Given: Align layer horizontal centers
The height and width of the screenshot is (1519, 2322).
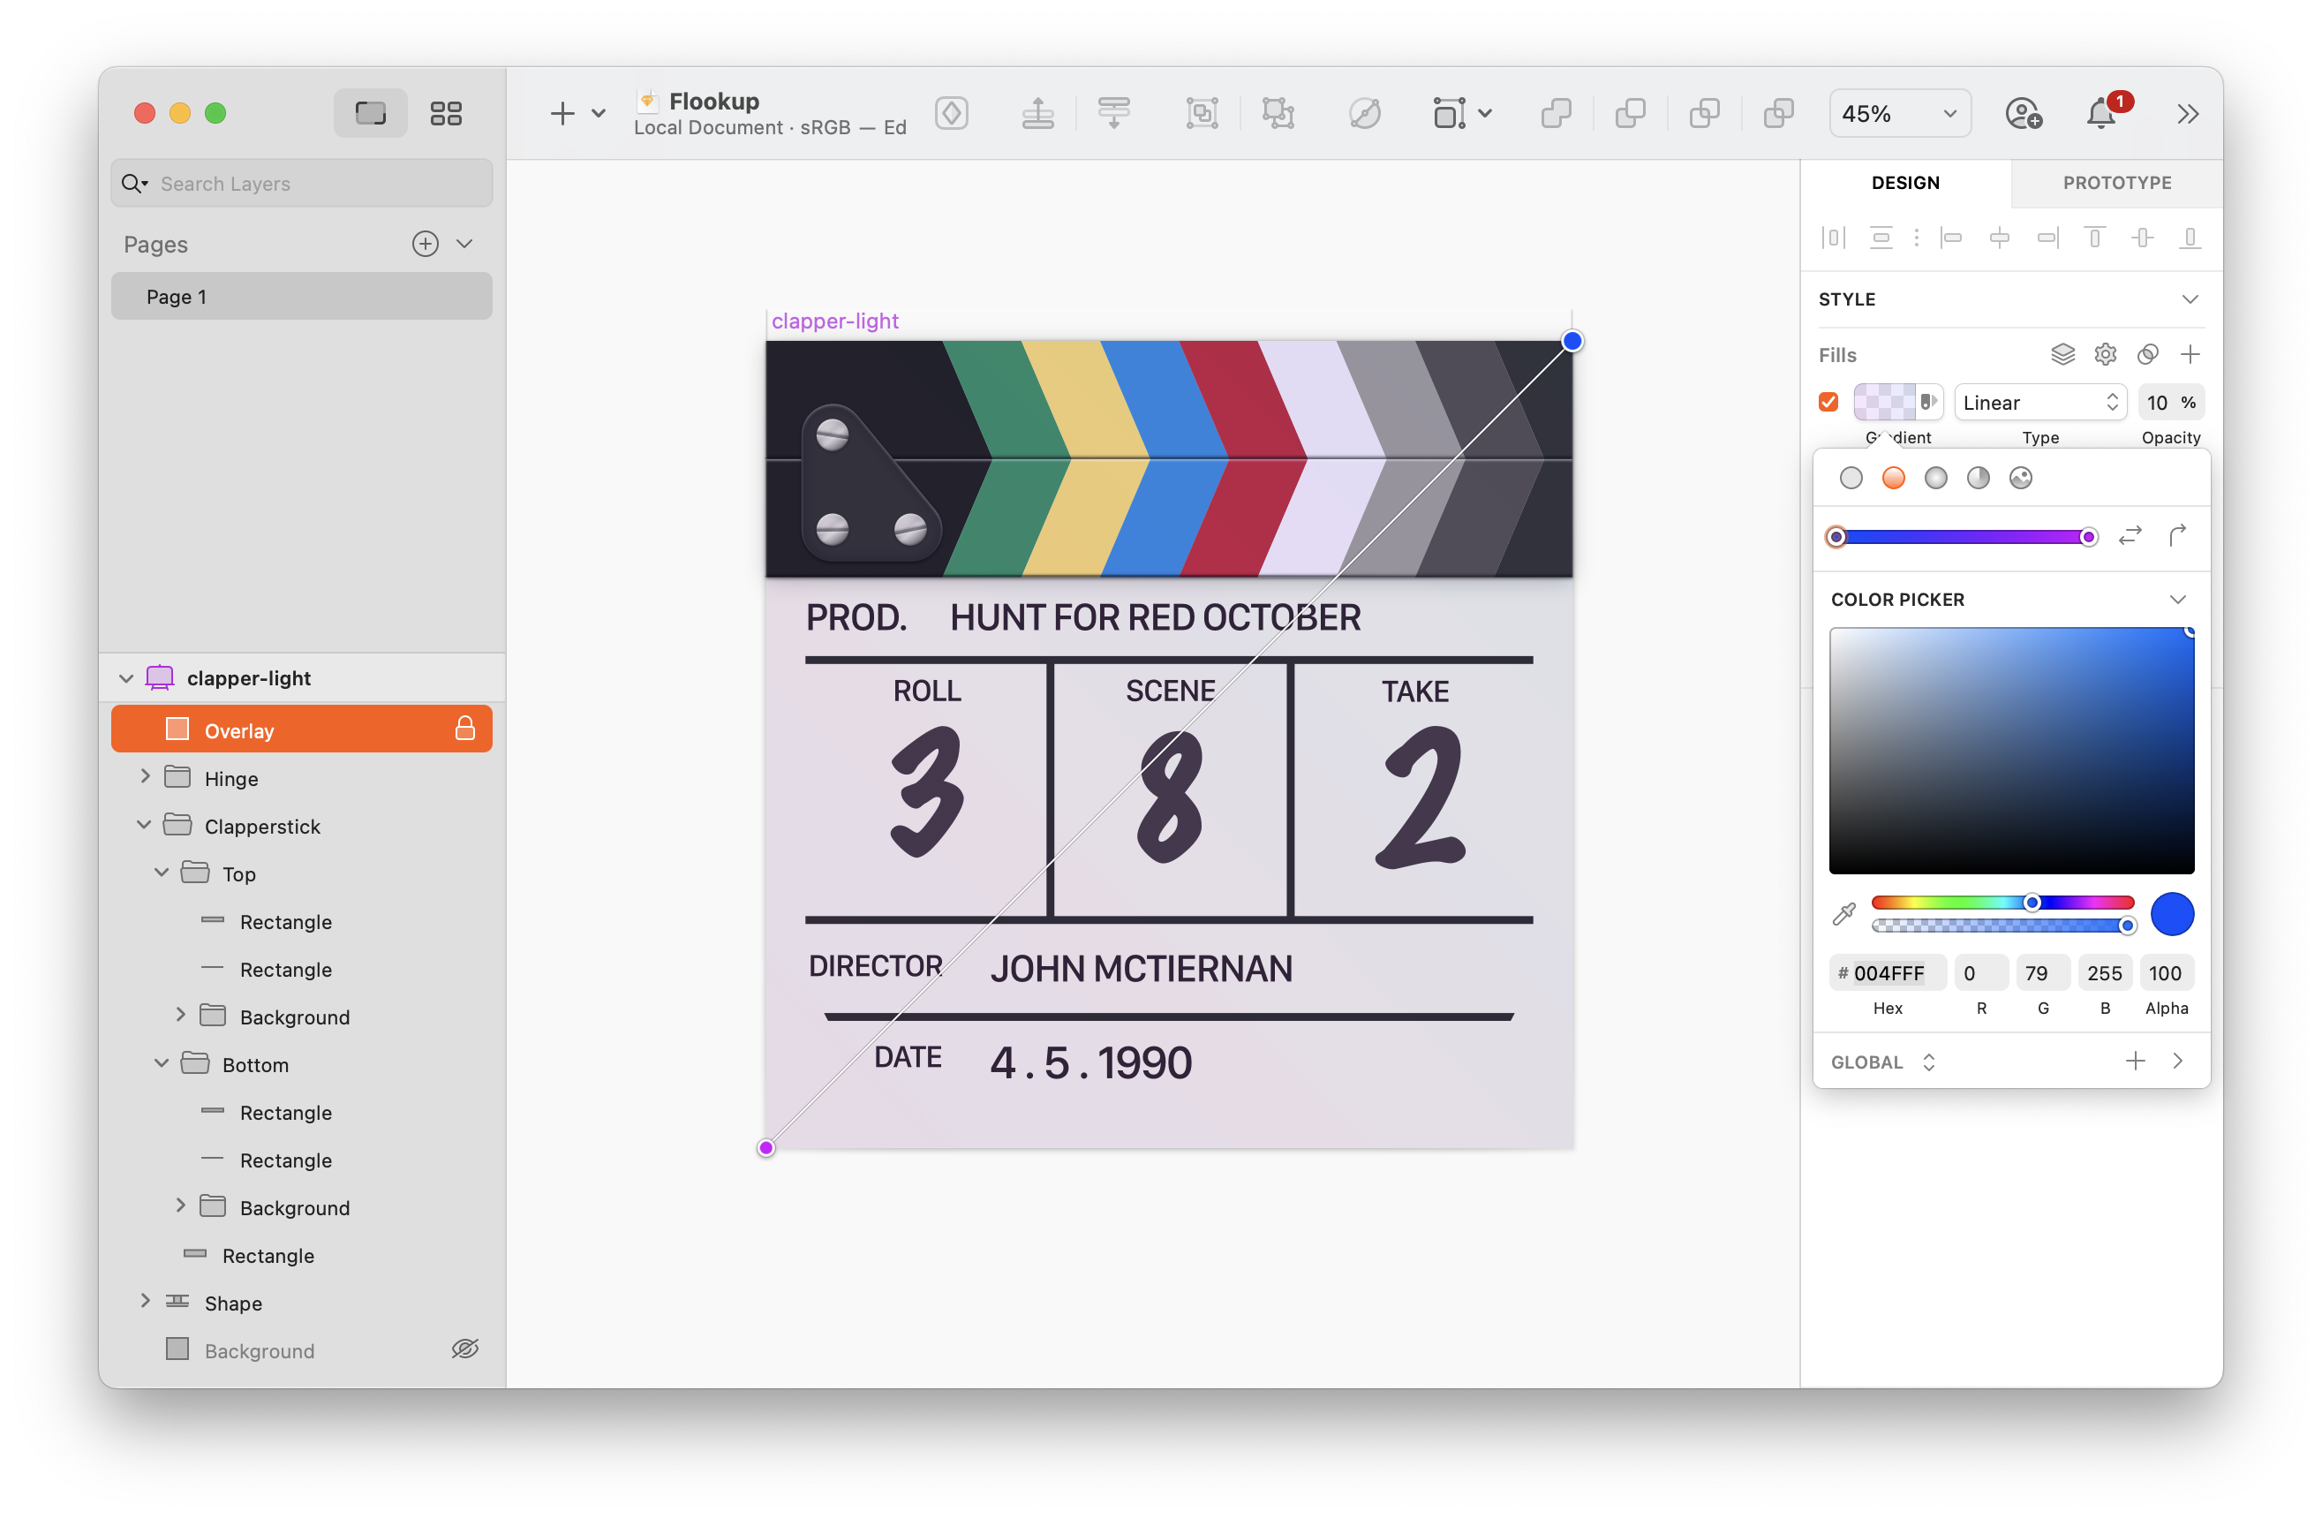Looking at the screenshot, I should tap(1999, 237).
